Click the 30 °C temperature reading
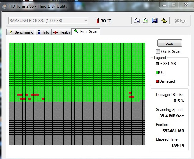 pyautogui.click(x=106, y=21)
